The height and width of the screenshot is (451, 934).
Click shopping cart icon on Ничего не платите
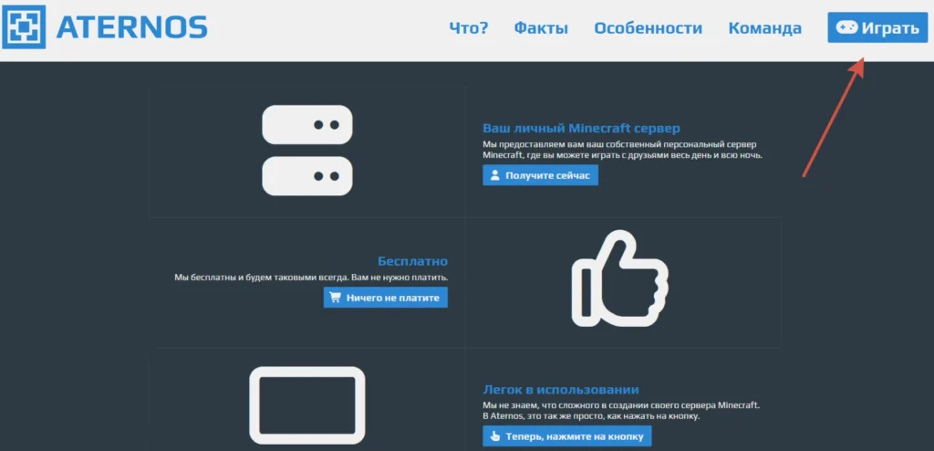pos(336,298)
